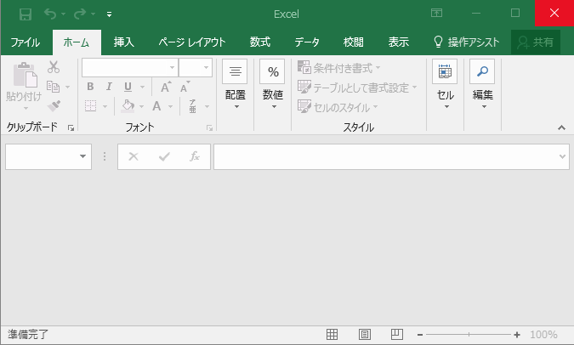This screenshot has height=345, width=574.
Task: Open the 編集 editing group button
Action: (482, 84)
